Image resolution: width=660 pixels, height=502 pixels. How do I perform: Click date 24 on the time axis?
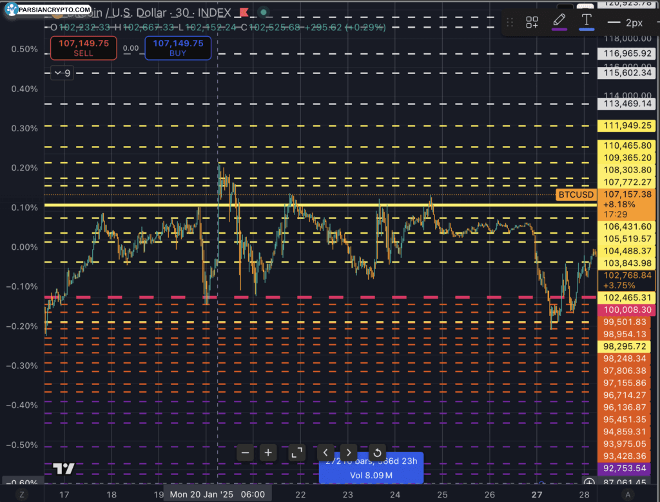click(x=395, y=495)
